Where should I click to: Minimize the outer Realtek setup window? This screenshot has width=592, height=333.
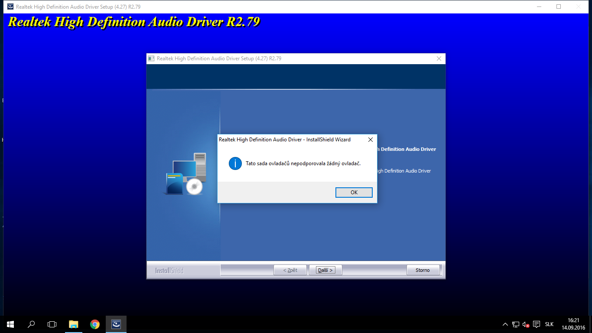[x=539, y=7]
